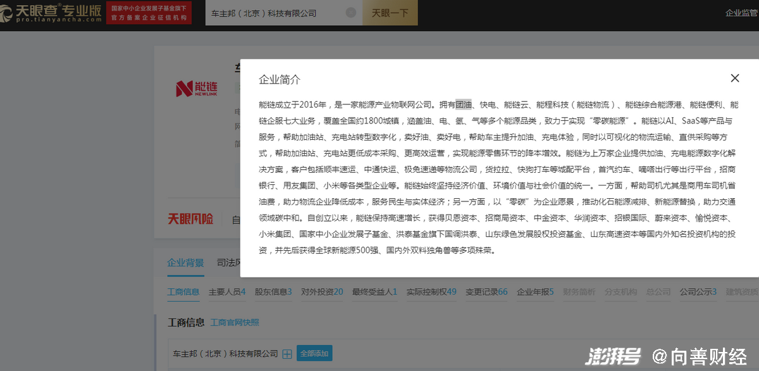Open the 企业监管 link in the header
The width and height of the screenshot is (759, 371).
click(x=742, y=13)
